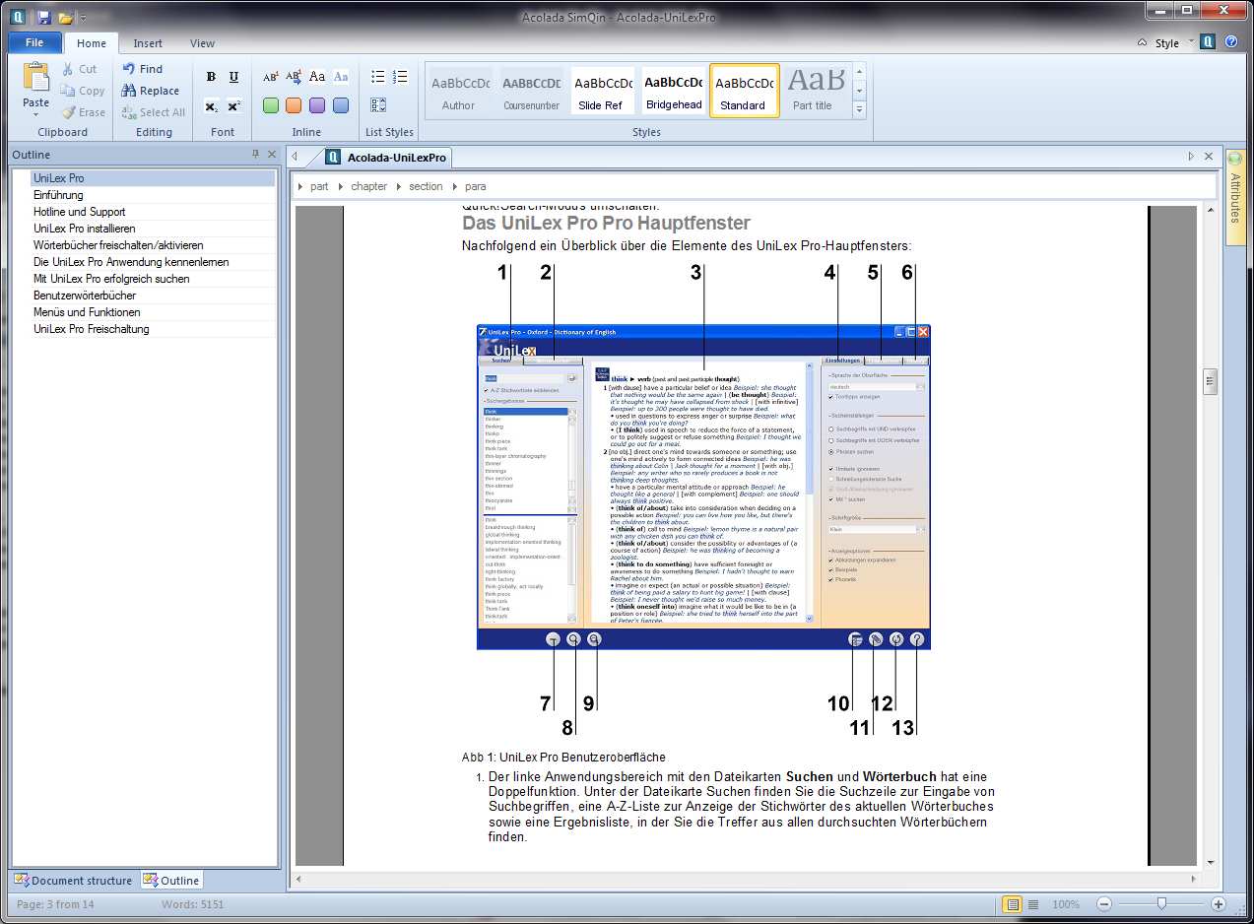The width and height of the screenshot is (1254, 924).
Task: Open the Style dropdown at top right
Action: (1172, 43)
